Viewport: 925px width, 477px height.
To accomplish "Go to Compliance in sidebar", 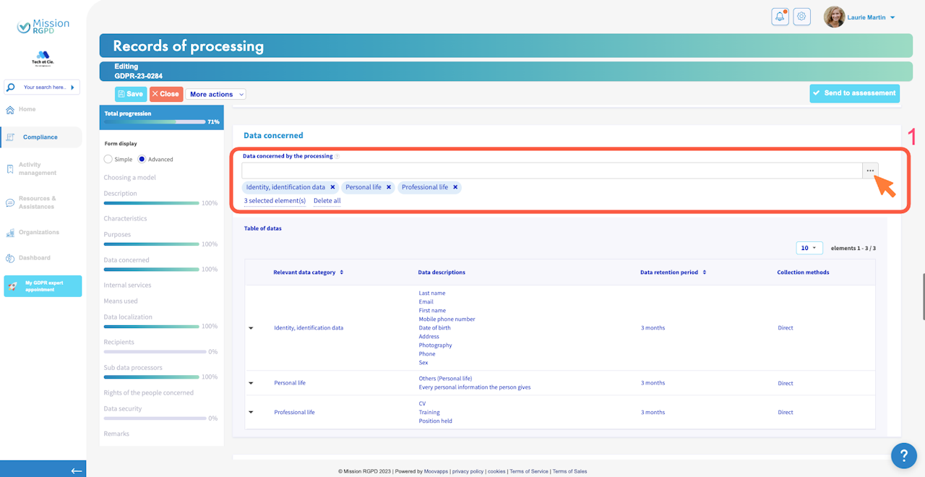I will (40, 137).
